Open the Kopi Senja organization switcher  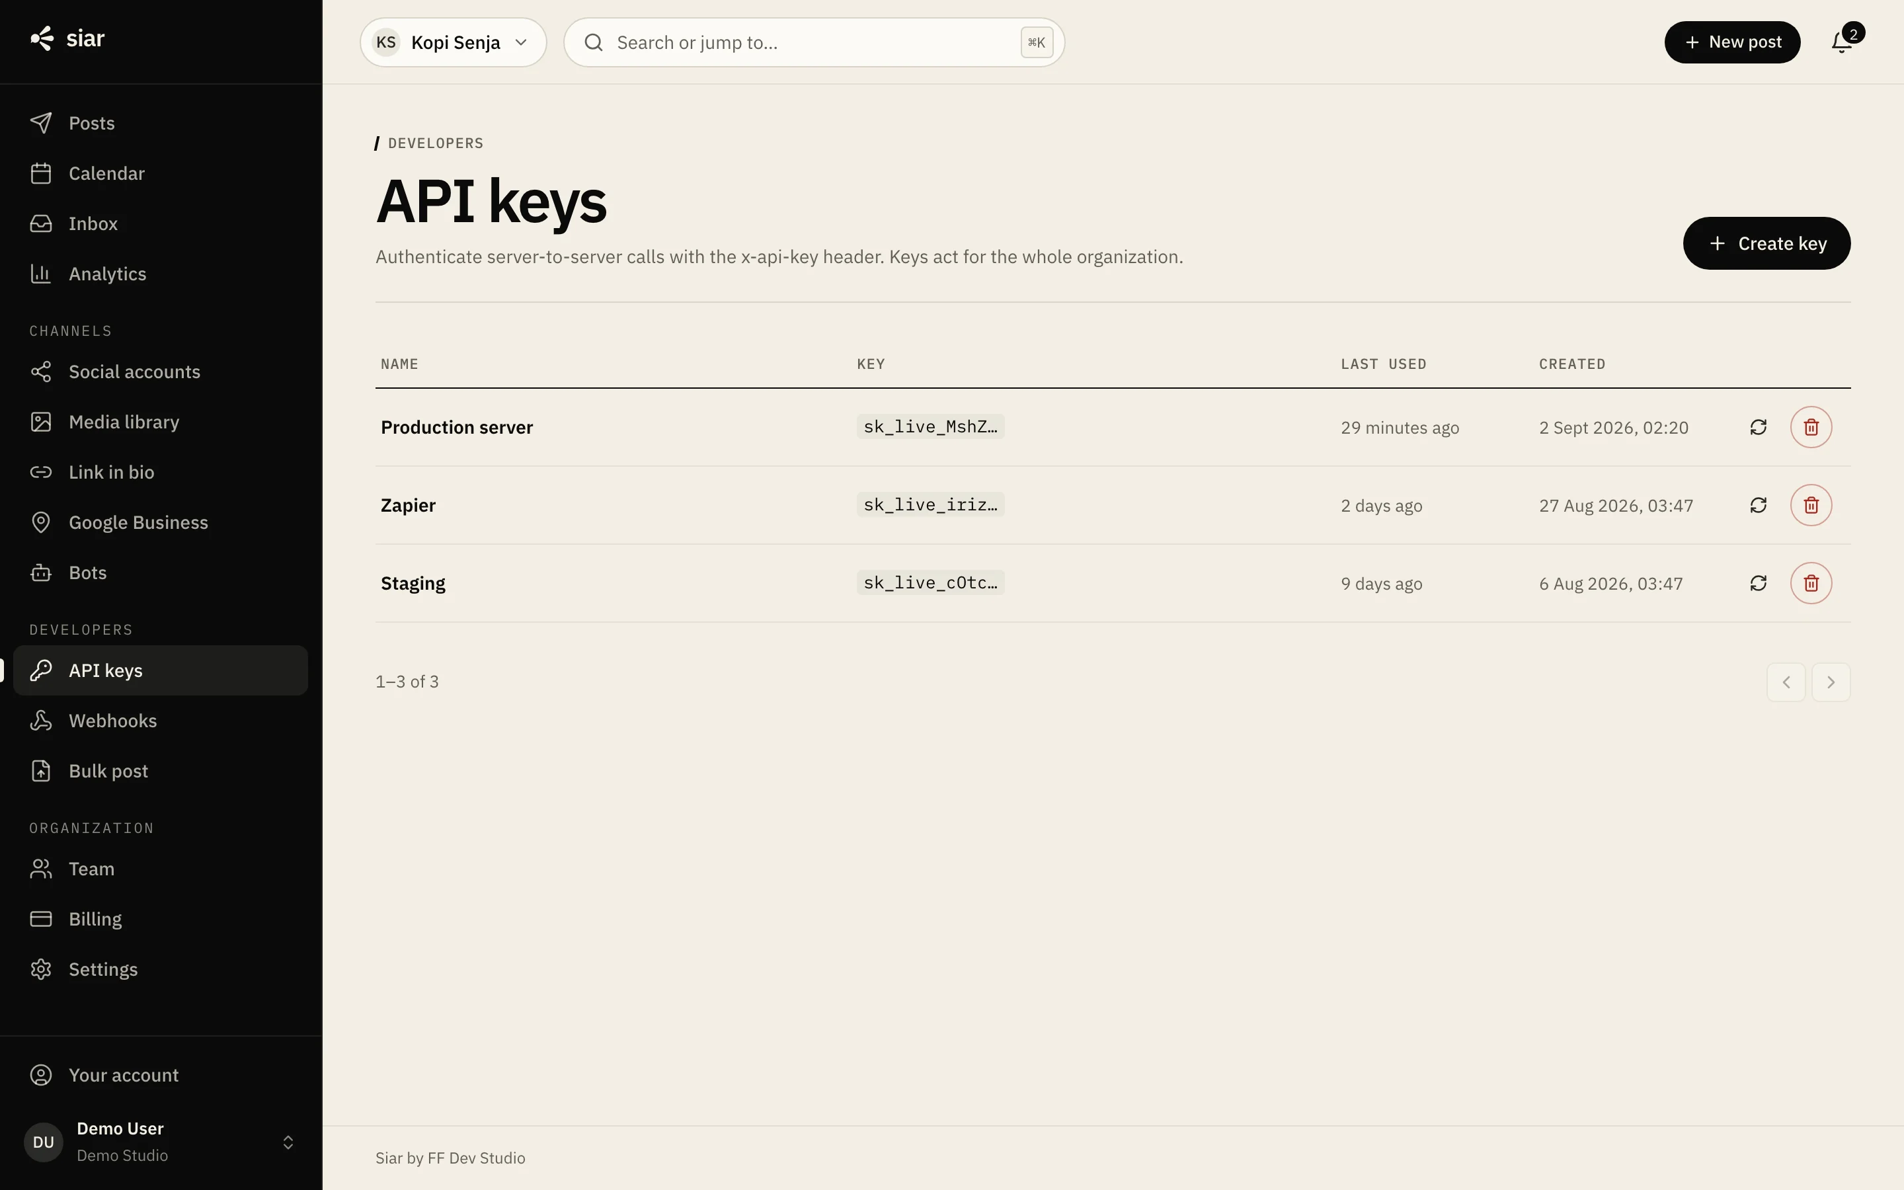(x=453, y=42)
